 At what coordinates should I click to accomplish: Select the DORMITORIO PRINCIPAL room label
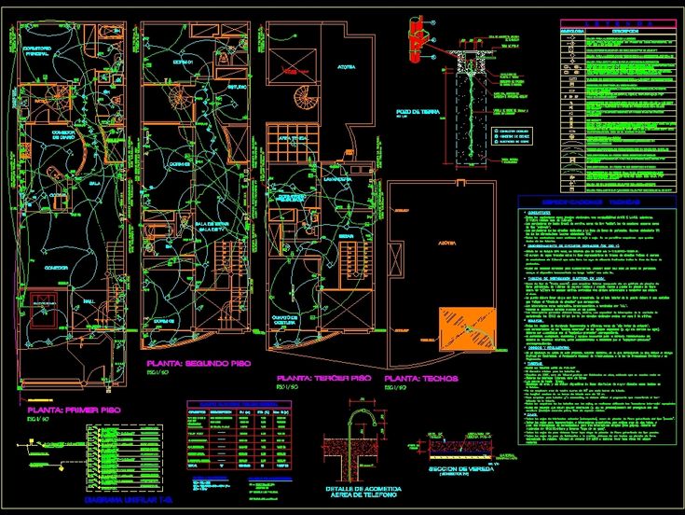tap(36, 50)
